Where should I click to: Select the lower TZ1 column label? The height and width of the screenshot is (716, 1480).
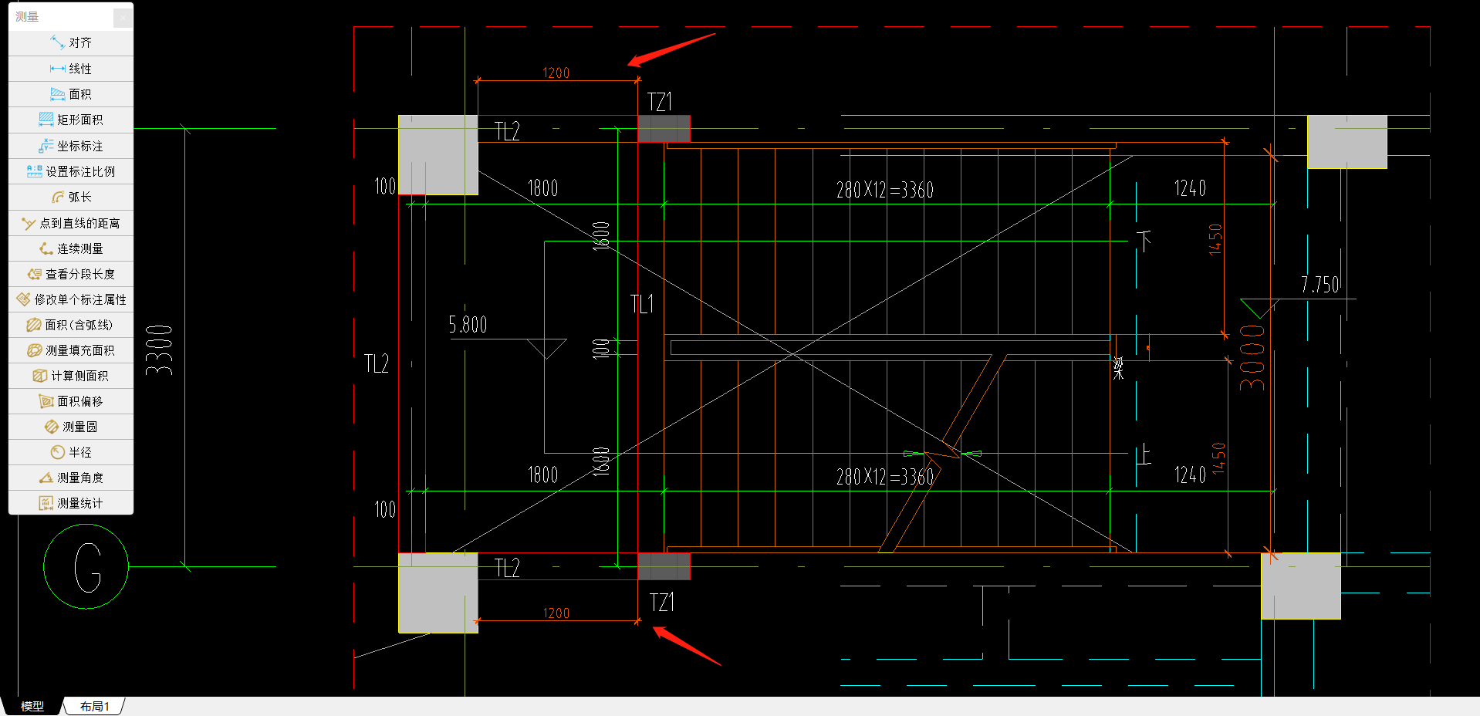tap(662, 603)
